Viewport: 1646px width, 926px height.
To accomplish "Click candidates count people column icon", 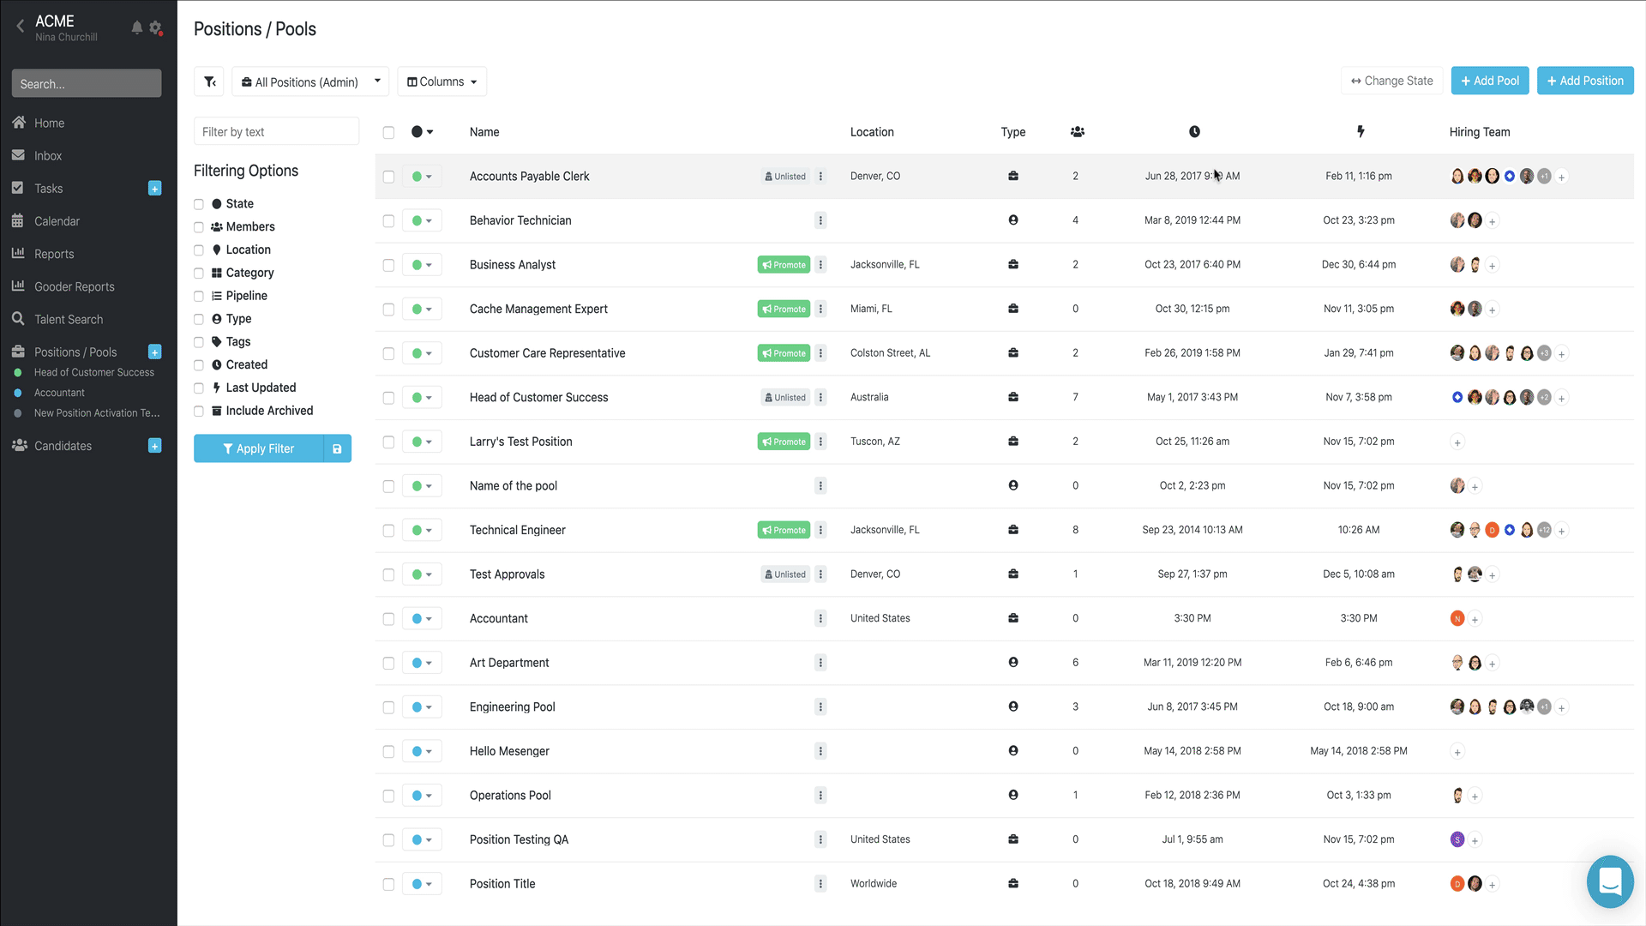I will (x=1077, y=131).
